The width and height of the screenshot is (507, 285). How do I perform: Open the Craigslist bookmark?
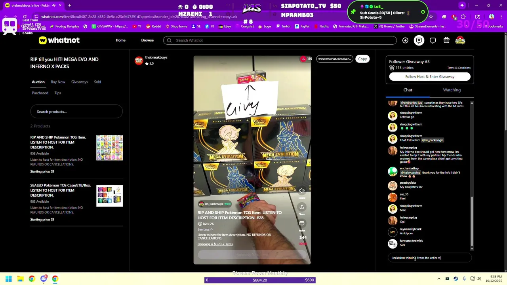[244, 27]
